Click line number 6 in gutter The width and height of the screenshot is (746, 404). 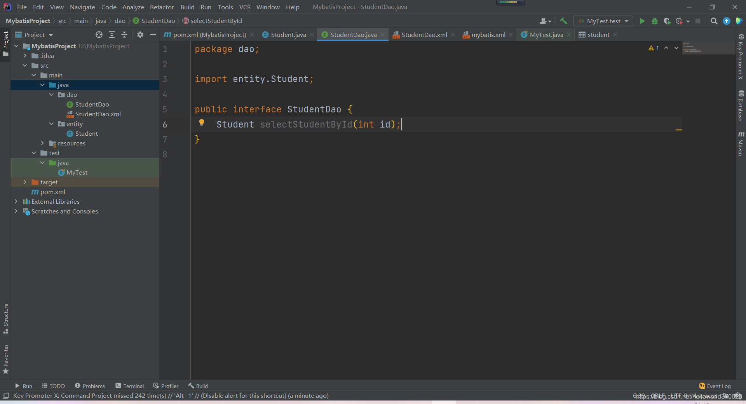[x=165, y=124]
